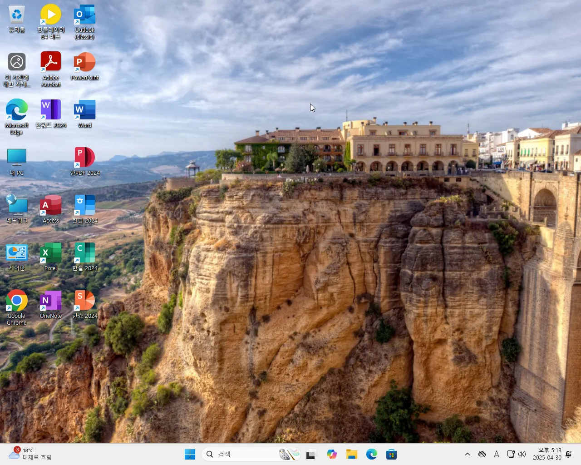Open the weather widget showing 18°C
The width and height of the screenshot is (581, 465).
pyautogui.click(x=30, y=454)
